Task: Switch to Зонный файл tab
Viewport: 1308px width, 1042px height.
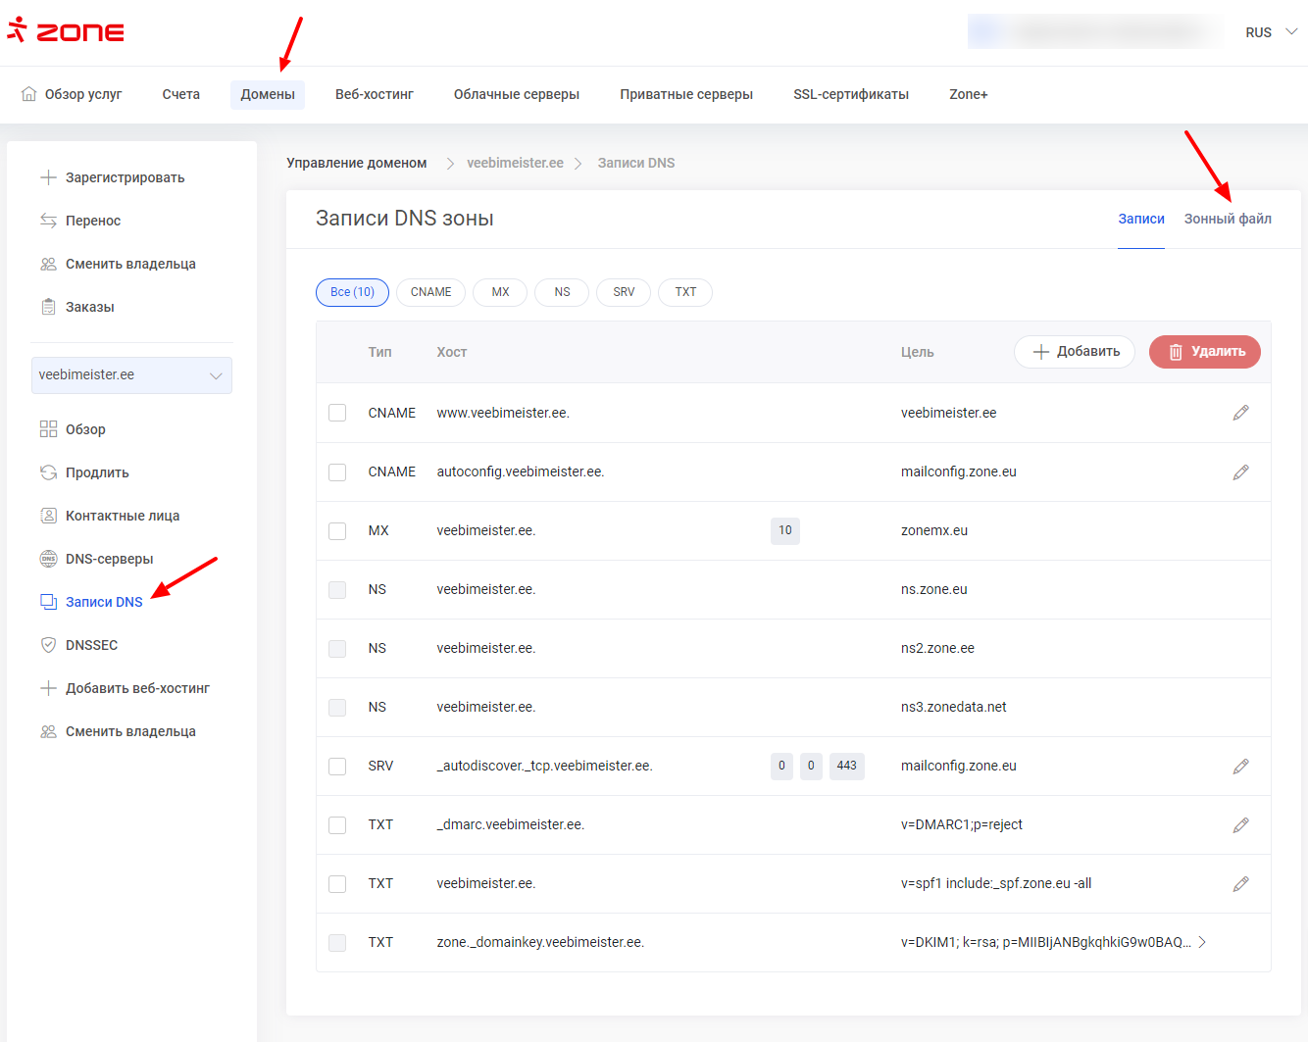Action: click(x=1227, y=219)
